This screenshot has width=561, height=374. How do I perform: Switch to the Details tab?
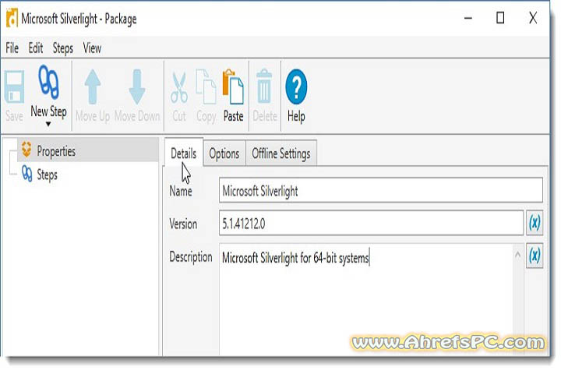184,153
